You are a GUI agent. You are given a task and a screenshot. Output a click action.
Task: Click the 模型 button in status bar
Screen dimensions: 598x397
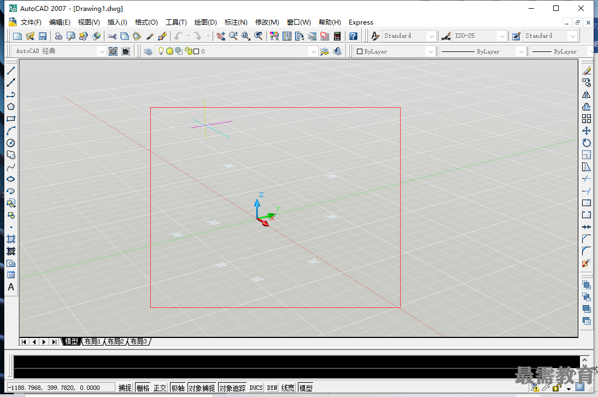point(306,388)
